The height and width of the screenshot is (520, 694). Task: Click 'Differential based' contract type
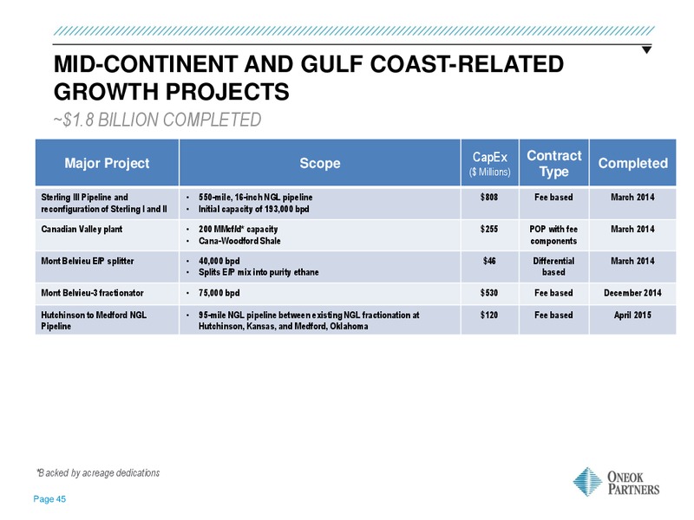pos(553,267)
